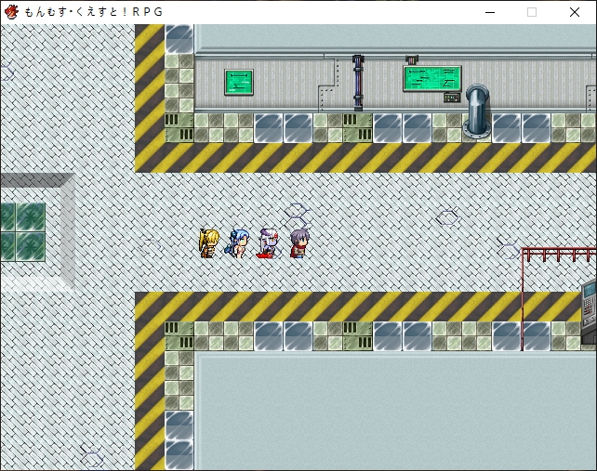
Task: Click the game's dragon icon in title bar
Action: (11, 12)
